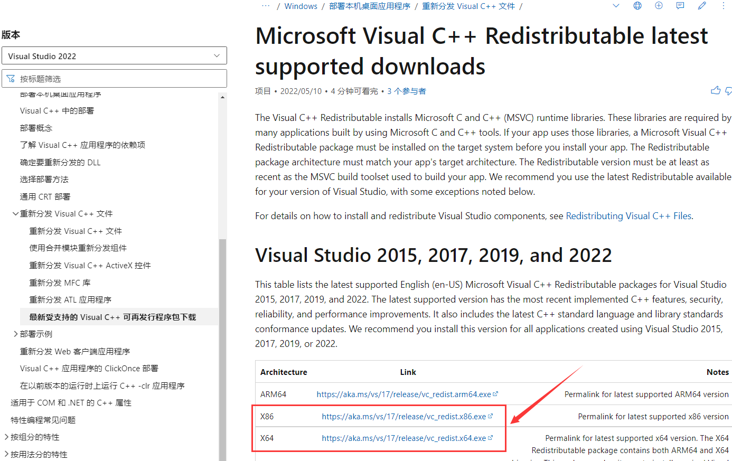Screen dimensions: 732x461
Task: Select 重新分发 MFC 库 in sidebar
Action: tap(60, 283)
